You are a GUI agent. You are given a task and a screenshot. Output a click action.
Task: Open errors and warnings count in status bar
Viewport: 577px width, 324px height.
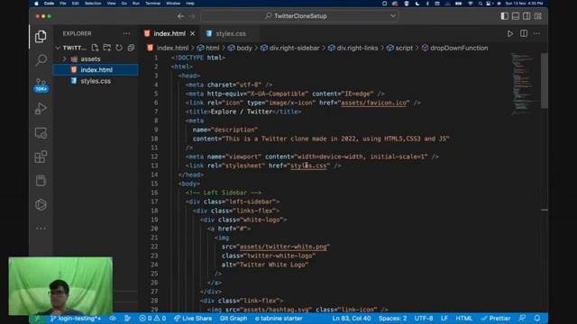[152, 318]
